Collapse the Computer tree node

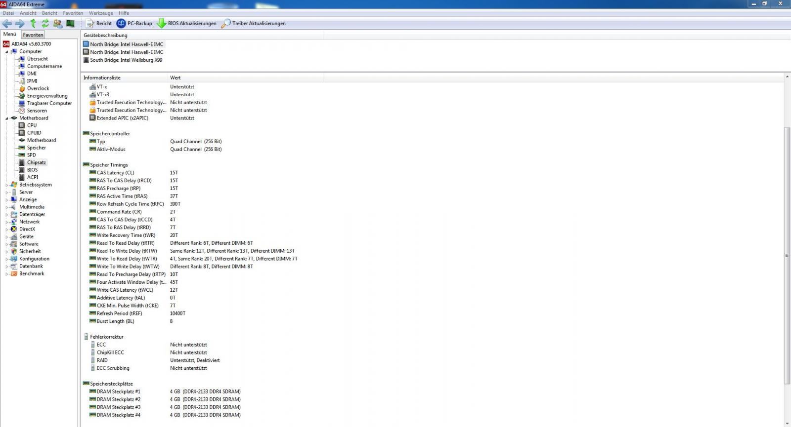pyautogui.click(x=7, y=51)
